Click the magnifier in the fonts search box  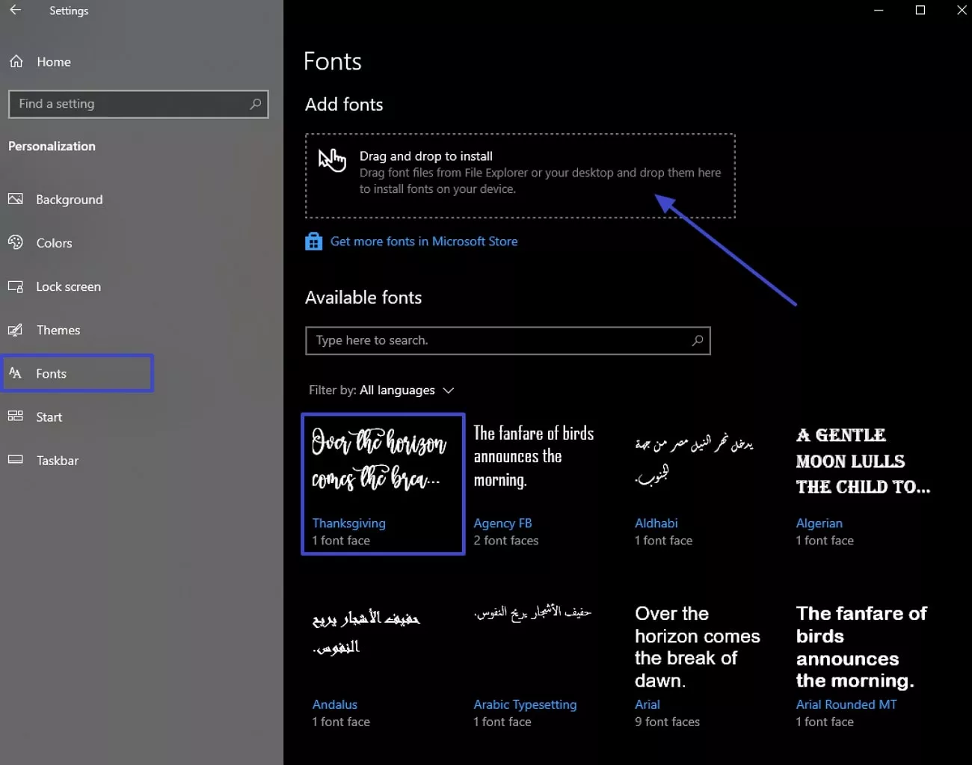coord(698,340)
